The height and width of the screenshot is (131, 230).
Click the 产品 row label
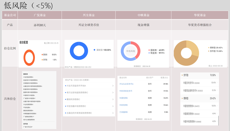pos(10,25)
